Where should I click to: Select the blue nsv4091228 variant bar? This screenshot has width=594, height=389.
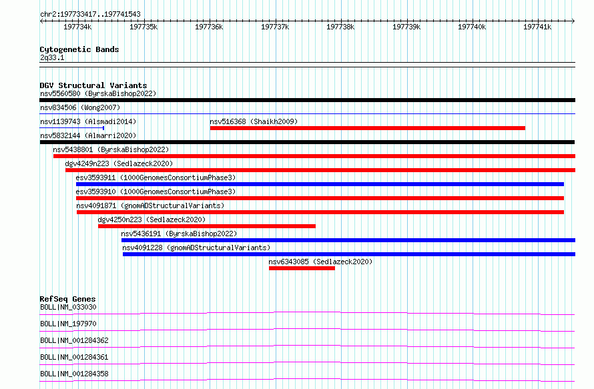(x=349, y=254)
